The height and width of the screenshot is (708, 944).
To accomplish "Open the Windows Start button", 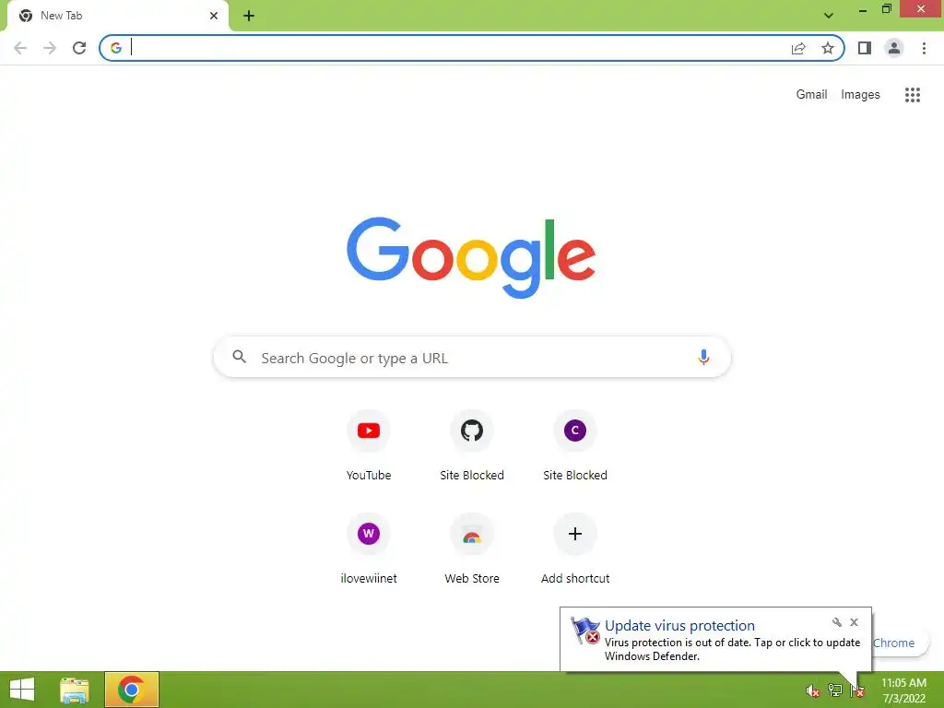I will coord(22,690).
